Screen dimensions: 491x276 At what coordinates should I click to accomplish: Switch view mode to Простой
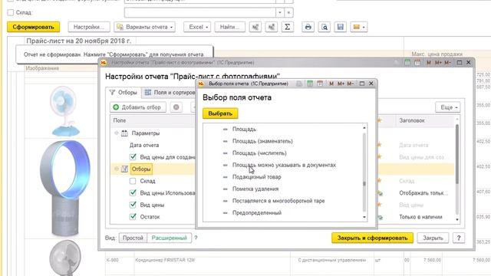click(x=133, y=238)
